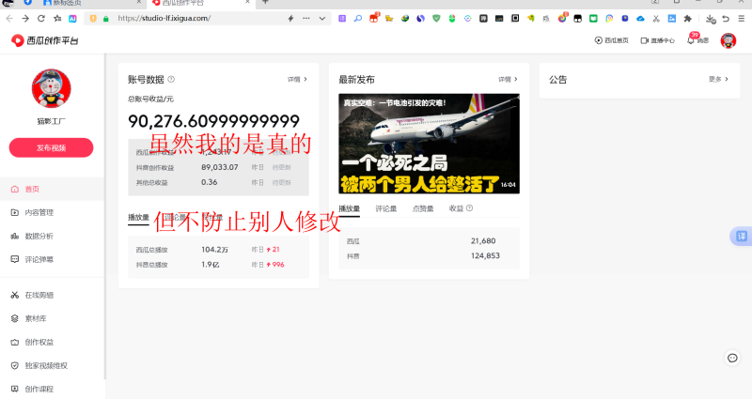752x399 pixels.
Task: Open the puzzle-piece extensions icon
Action: tap(688, 18)
